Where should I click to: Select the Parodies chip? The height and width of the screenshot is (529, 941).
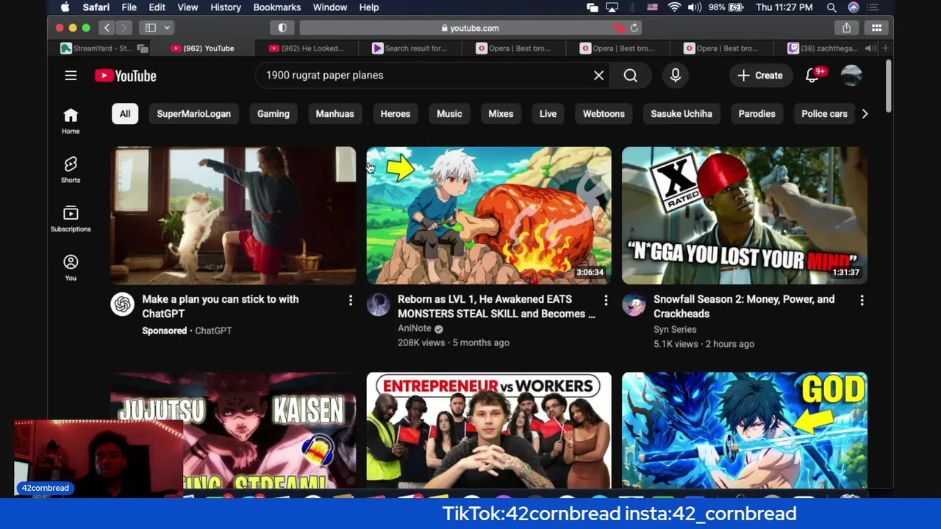756,114
